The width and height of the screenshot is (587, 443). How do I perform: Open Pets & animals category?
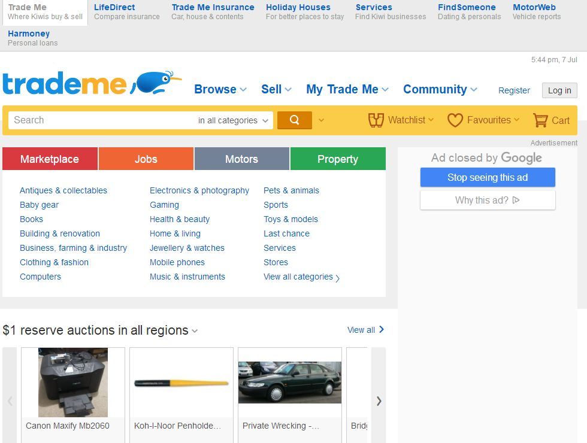click(x=291, y=190)
